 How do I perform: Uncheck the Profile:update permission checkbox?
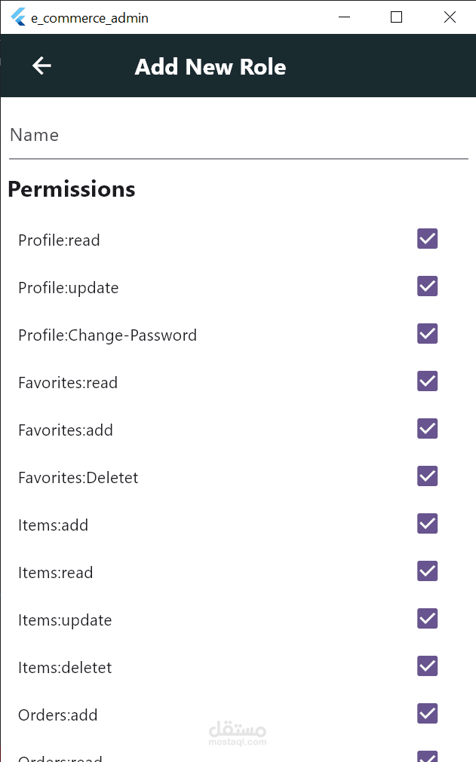428,286
